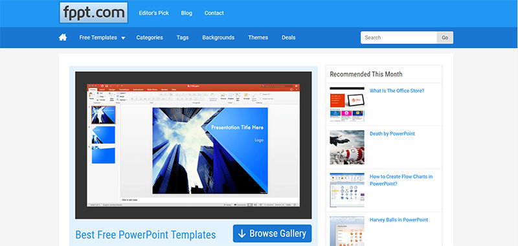Image resolution: width=518 pixels, height=246 pixels.
Task: Click the home icon in navigation bar
Action: (63, 38)
